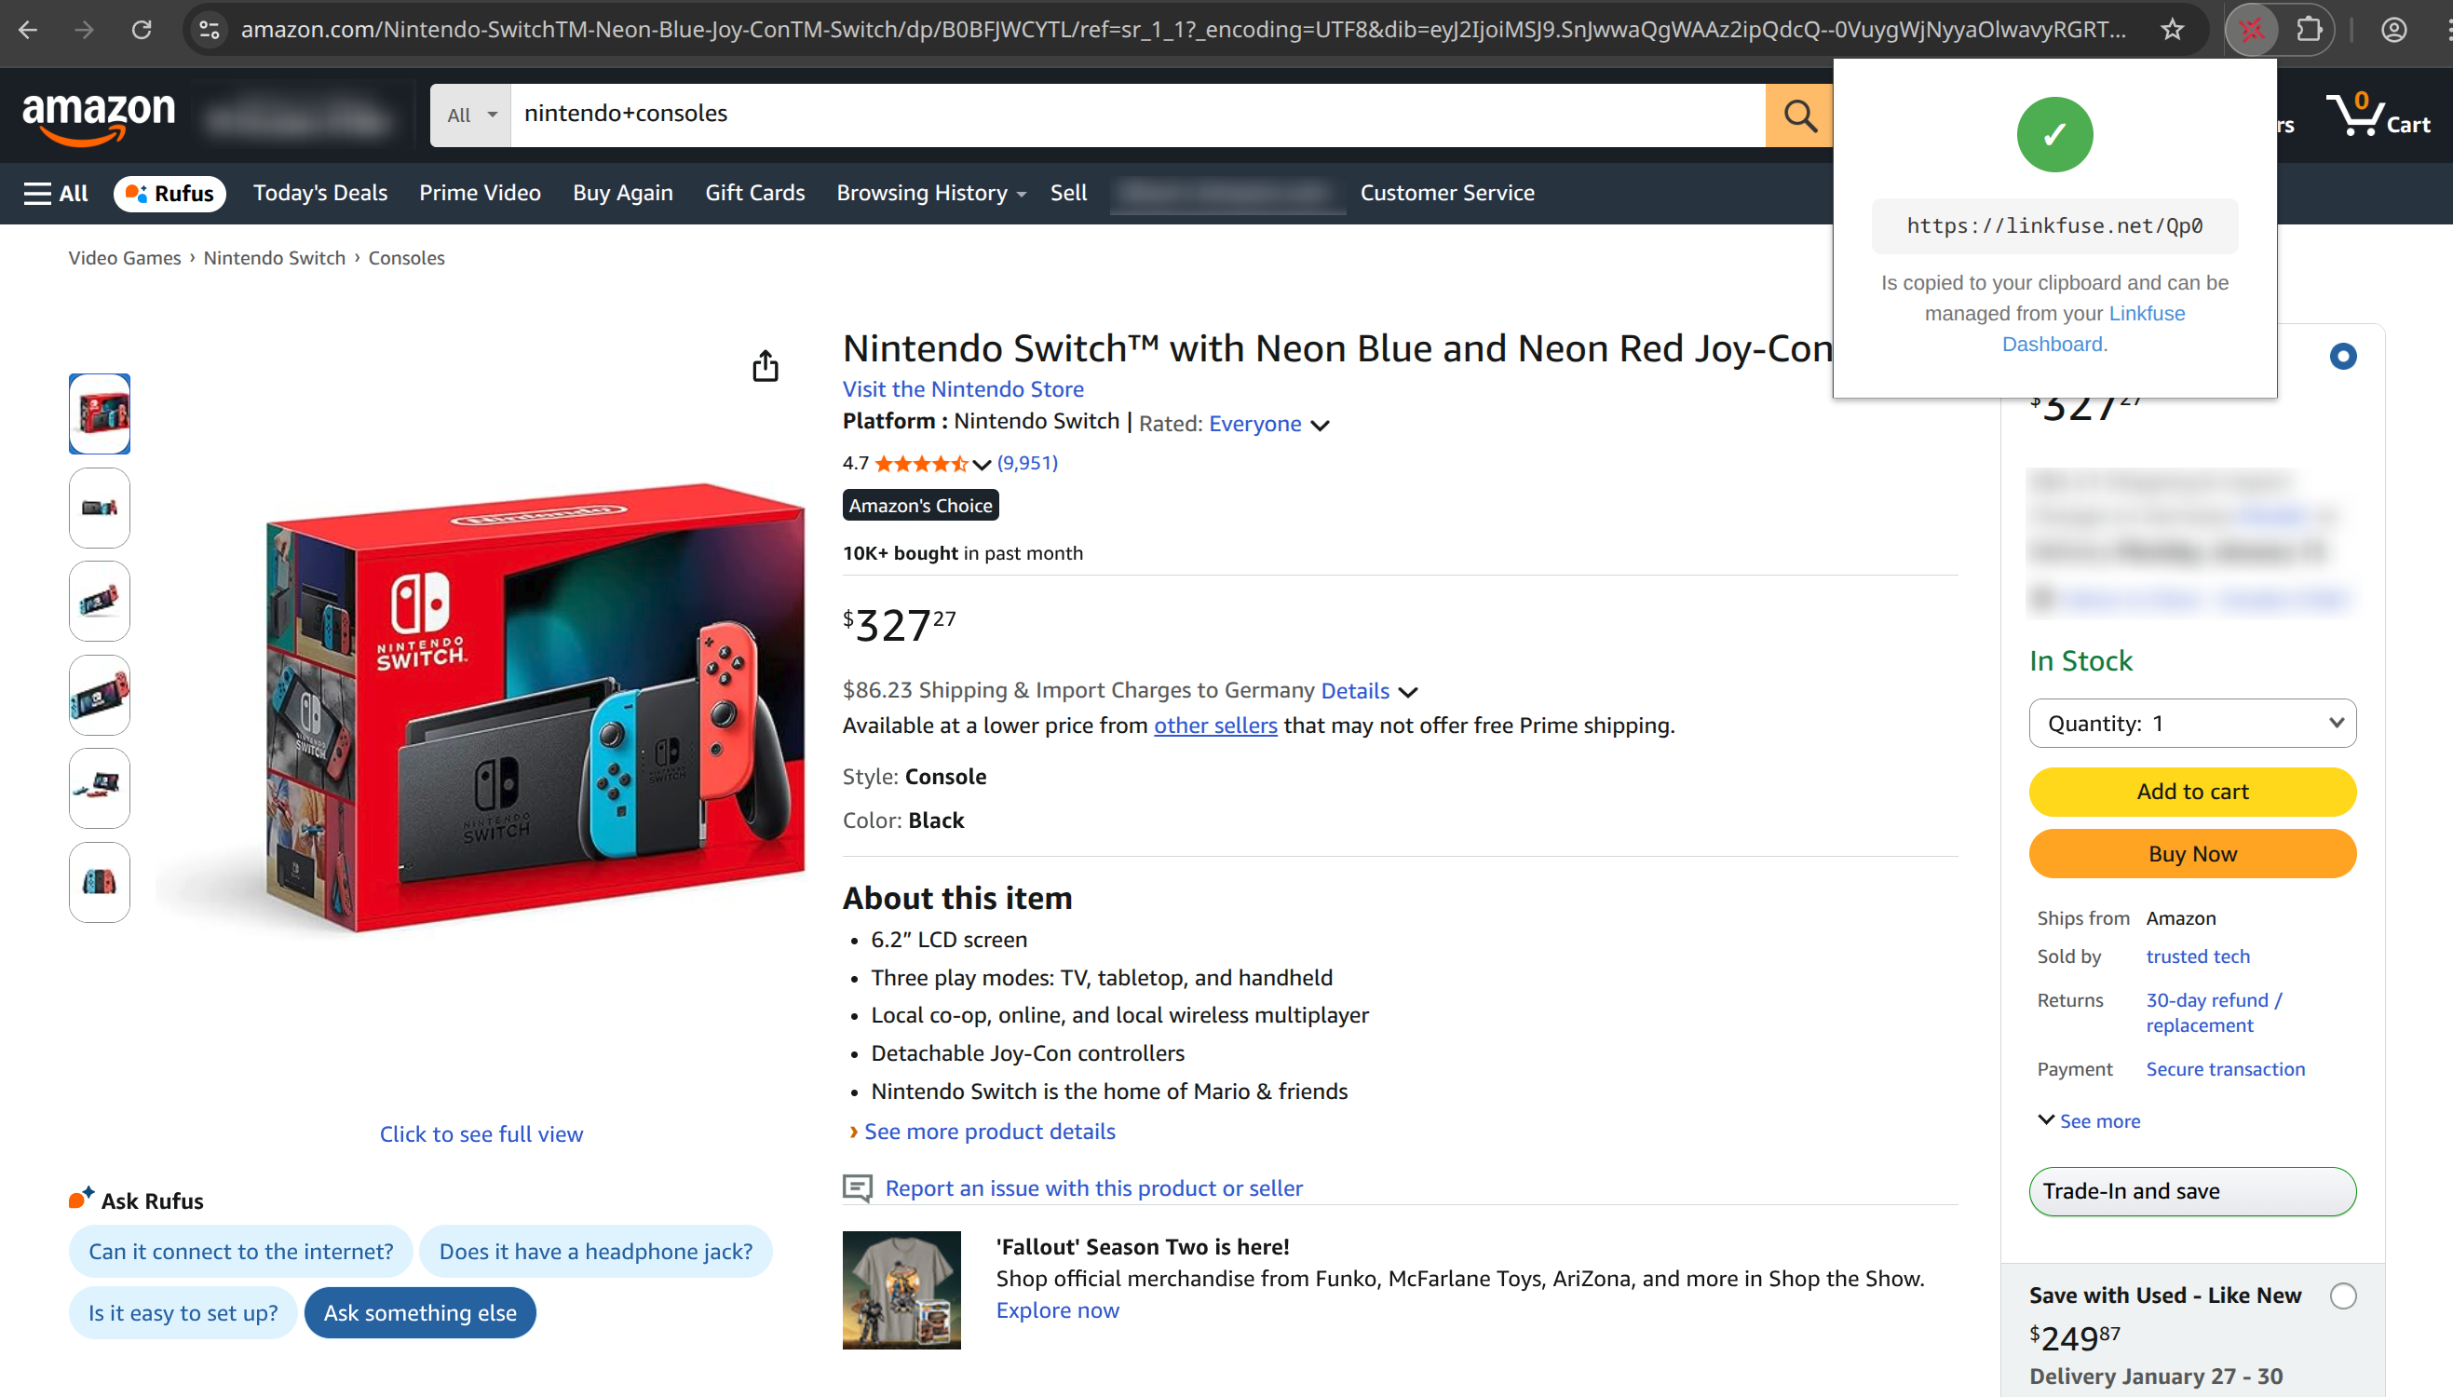Click the orange search magnifier button
Screen dimensions: 2453x1397
(x=1798, y=115)
